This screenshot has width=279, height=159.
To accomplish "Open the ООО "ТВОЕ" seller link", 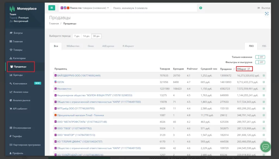I will click(x=74, y=128).
